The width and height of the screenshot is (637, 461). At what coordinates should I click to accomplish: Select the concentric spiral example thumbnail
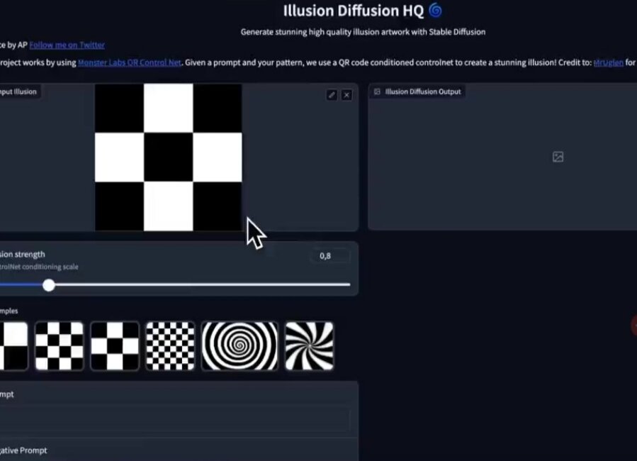tap(239, 346)
